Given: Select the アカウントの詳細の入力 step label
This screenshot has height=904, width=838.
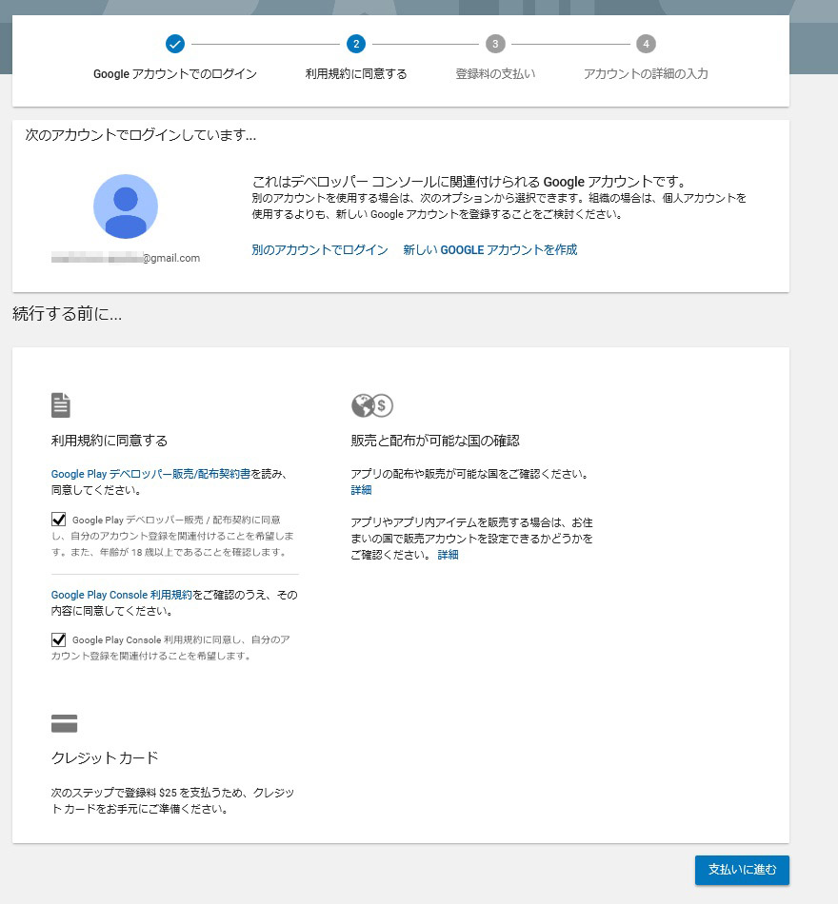Looking at the screenshot, I should (646, 74).
